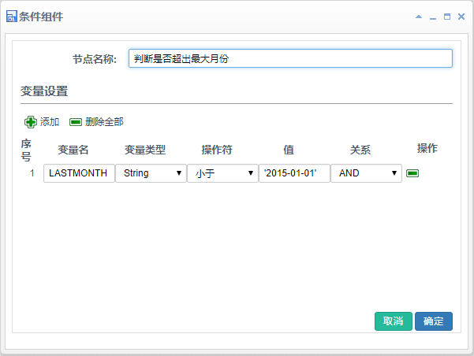Click the green plus add-variable icon
This screenshot has height=356, width=474.
pyautogui.click(x=31, y=122)
